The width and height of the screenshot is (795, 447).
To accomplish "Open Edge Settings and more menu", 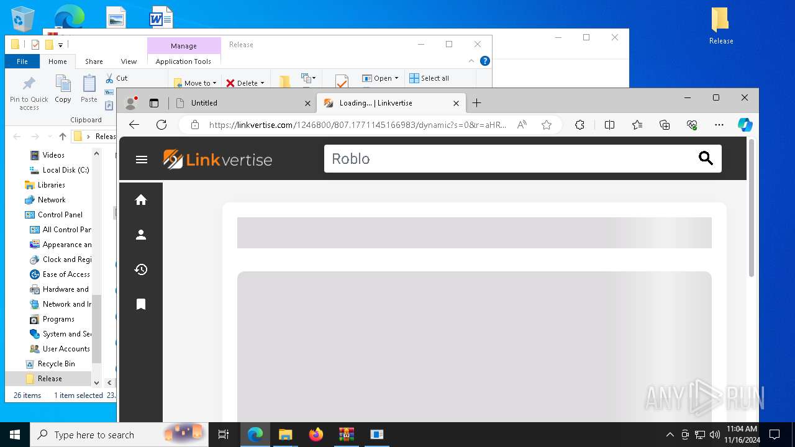I will pos(719,125).
